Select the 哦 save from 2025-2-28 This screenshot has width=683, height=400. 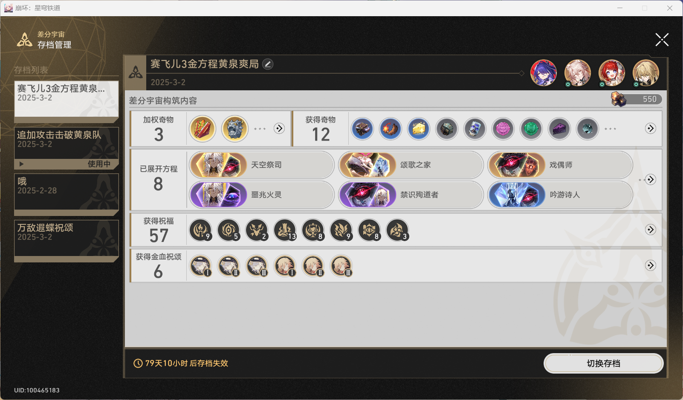67,194
